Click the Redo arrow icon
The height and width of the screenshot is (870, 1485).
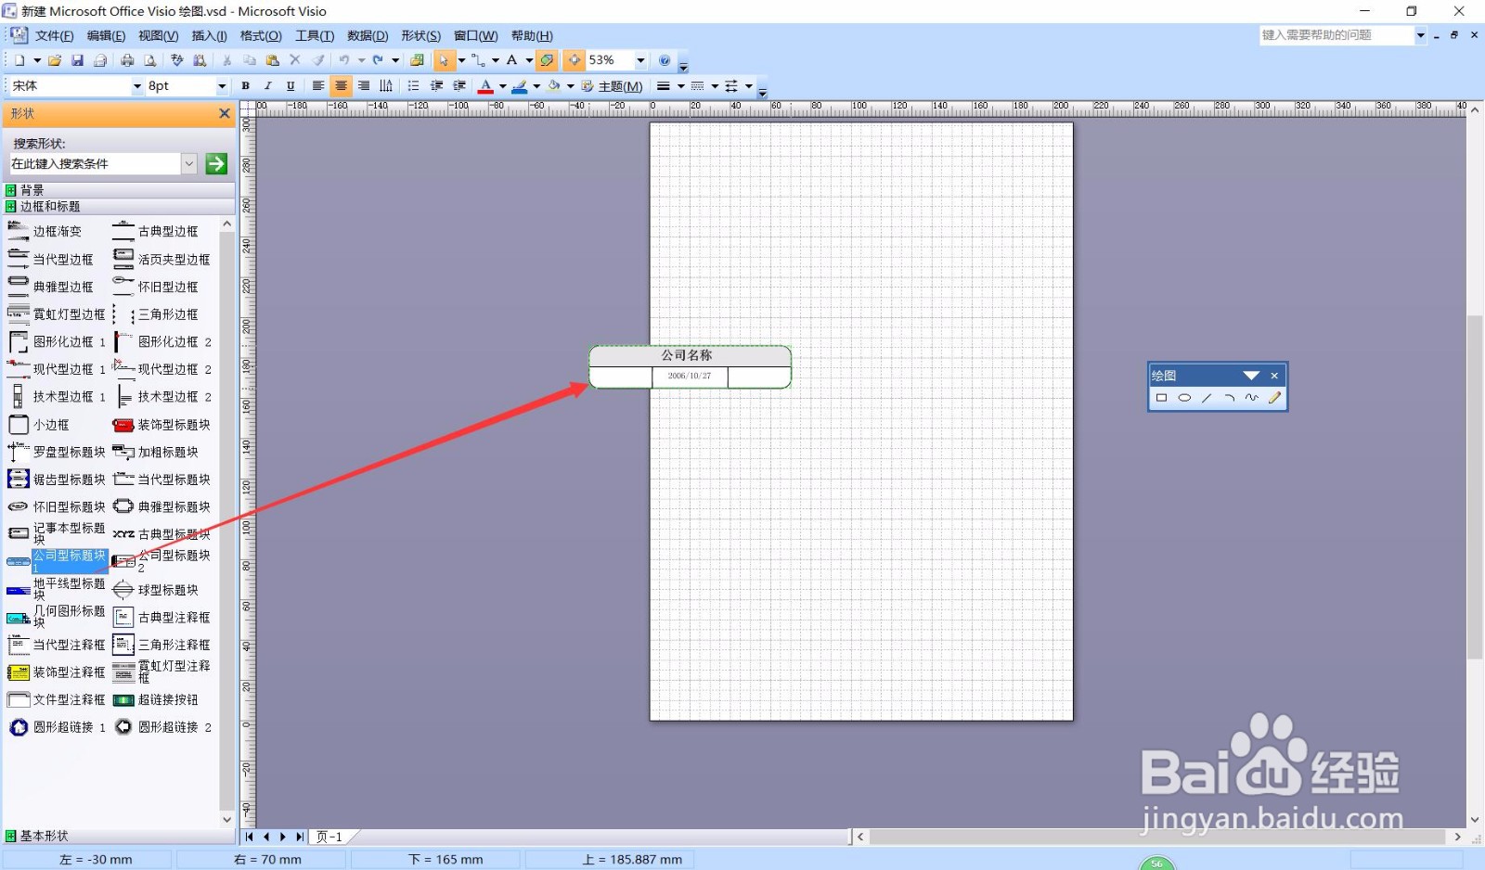coord(378,60)
